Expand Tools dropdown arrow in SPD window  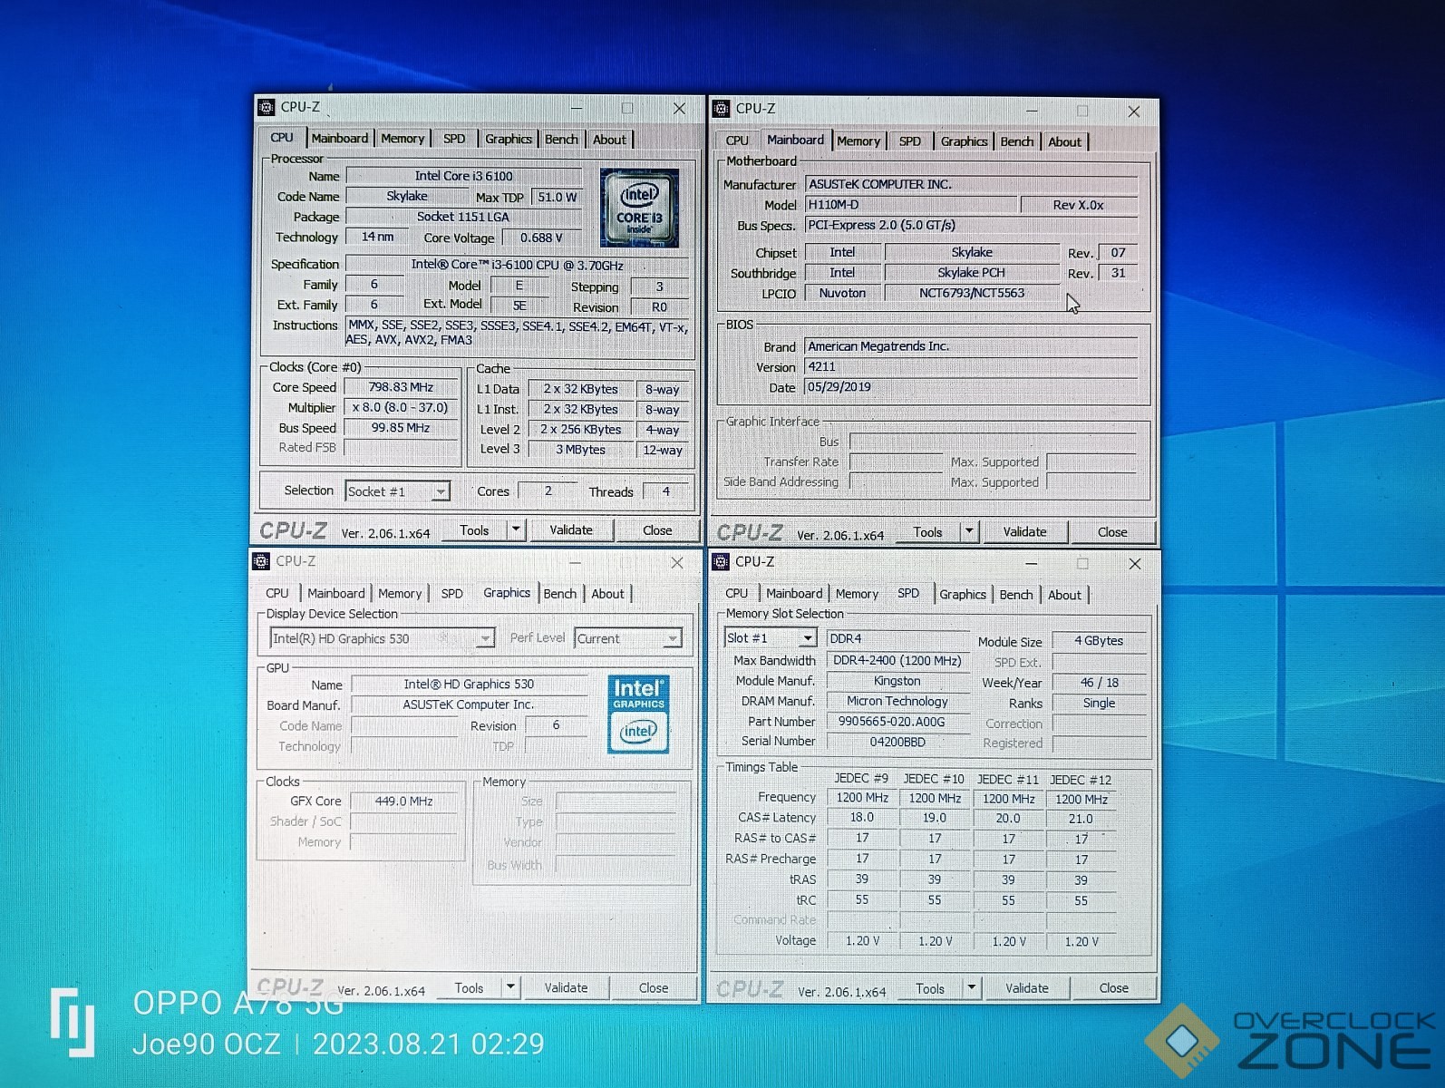click(x=971, y=988)
